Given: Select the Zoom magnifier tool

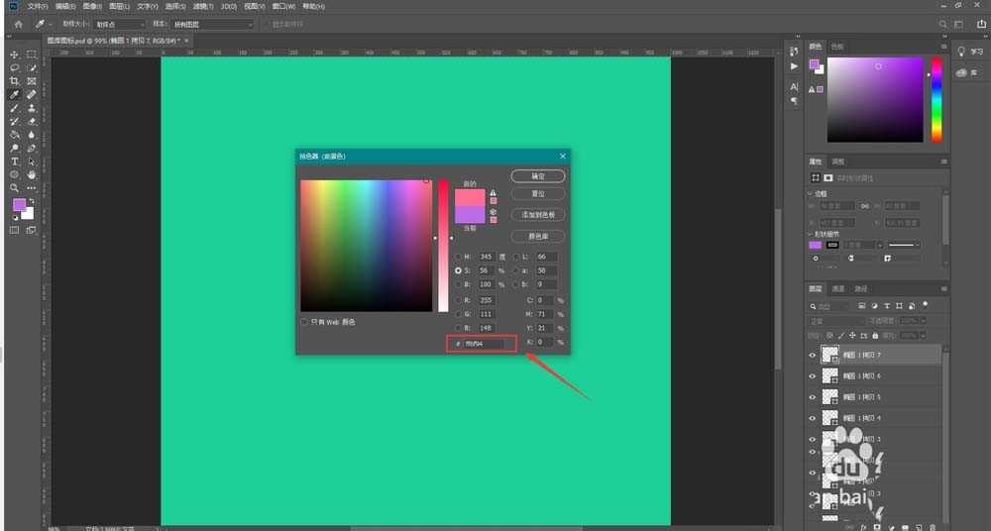Looking at the screenshot, I should (15, 187).
